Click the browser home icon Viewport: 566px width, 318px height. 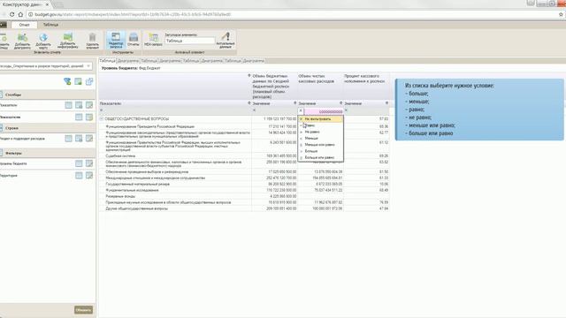pyautogui.click(x=20, y=14)
